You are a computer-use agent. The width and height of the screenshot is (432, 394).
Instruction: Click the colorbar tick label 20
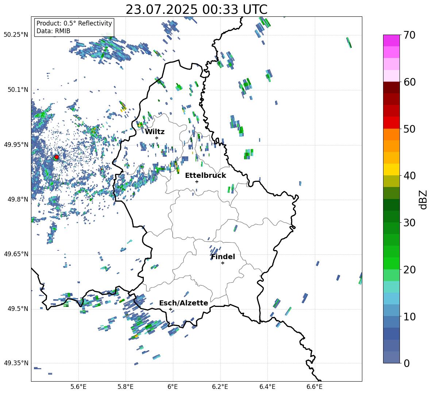[409, 270]
